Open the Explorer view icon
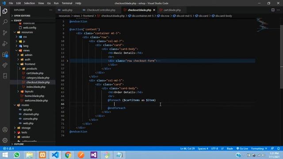The image size is (283, 159). tap(5, 11)
